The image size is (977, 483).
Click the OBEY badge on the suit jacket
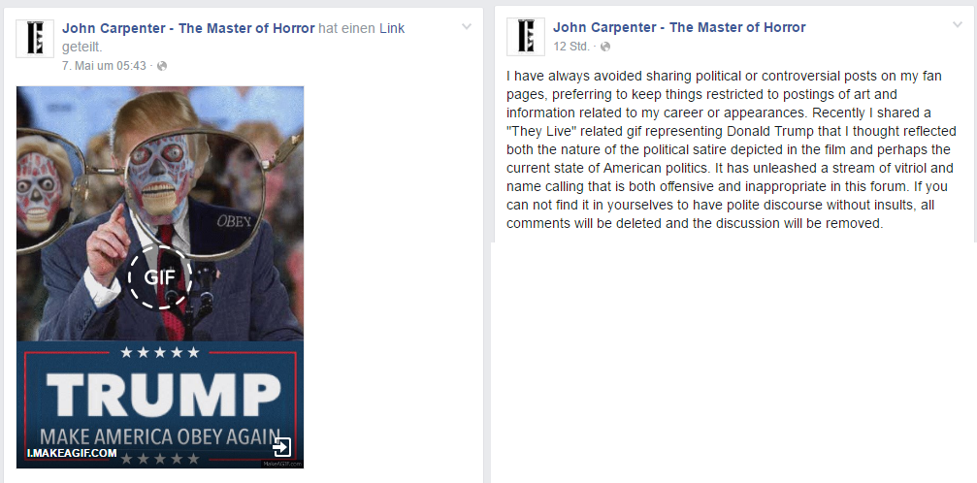(x=234, y=221)
